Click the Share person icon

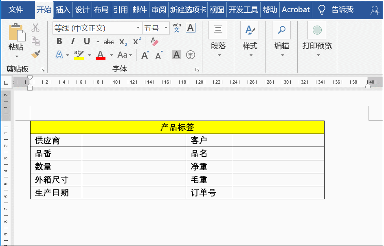(x=375, y=10)
